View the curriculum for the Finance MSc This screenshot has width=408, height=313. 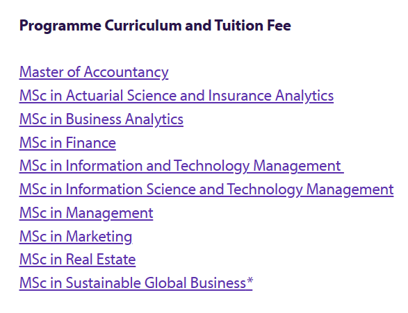(x=67, y=142)
